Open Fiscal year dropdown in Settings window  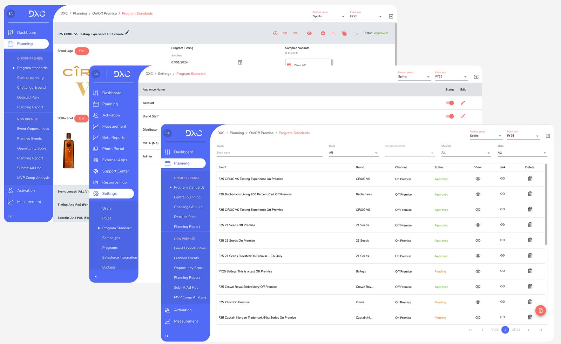tap(451, 77)
